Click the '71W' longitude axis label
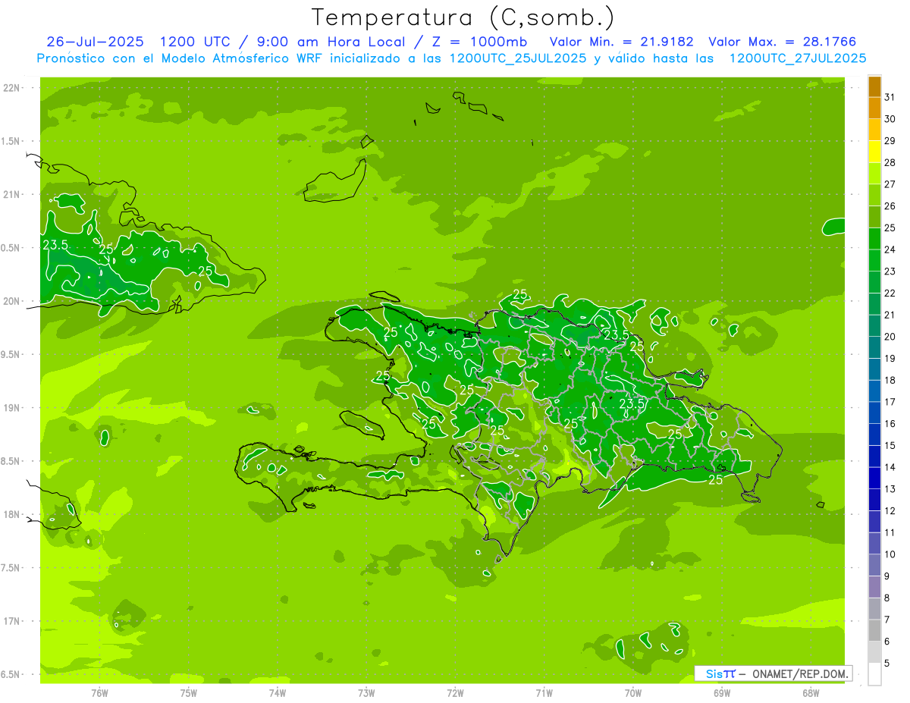Viewport: 910px width, 703px height. [x=544, y=692]
